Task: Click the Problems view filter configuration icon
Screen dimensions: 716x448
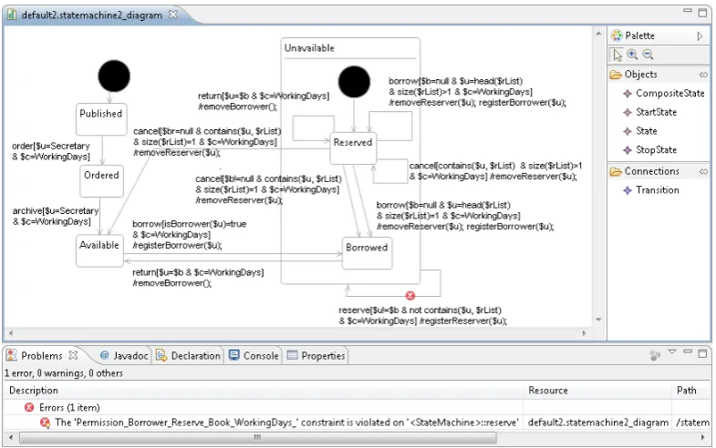Action: (x=655, y=355)
